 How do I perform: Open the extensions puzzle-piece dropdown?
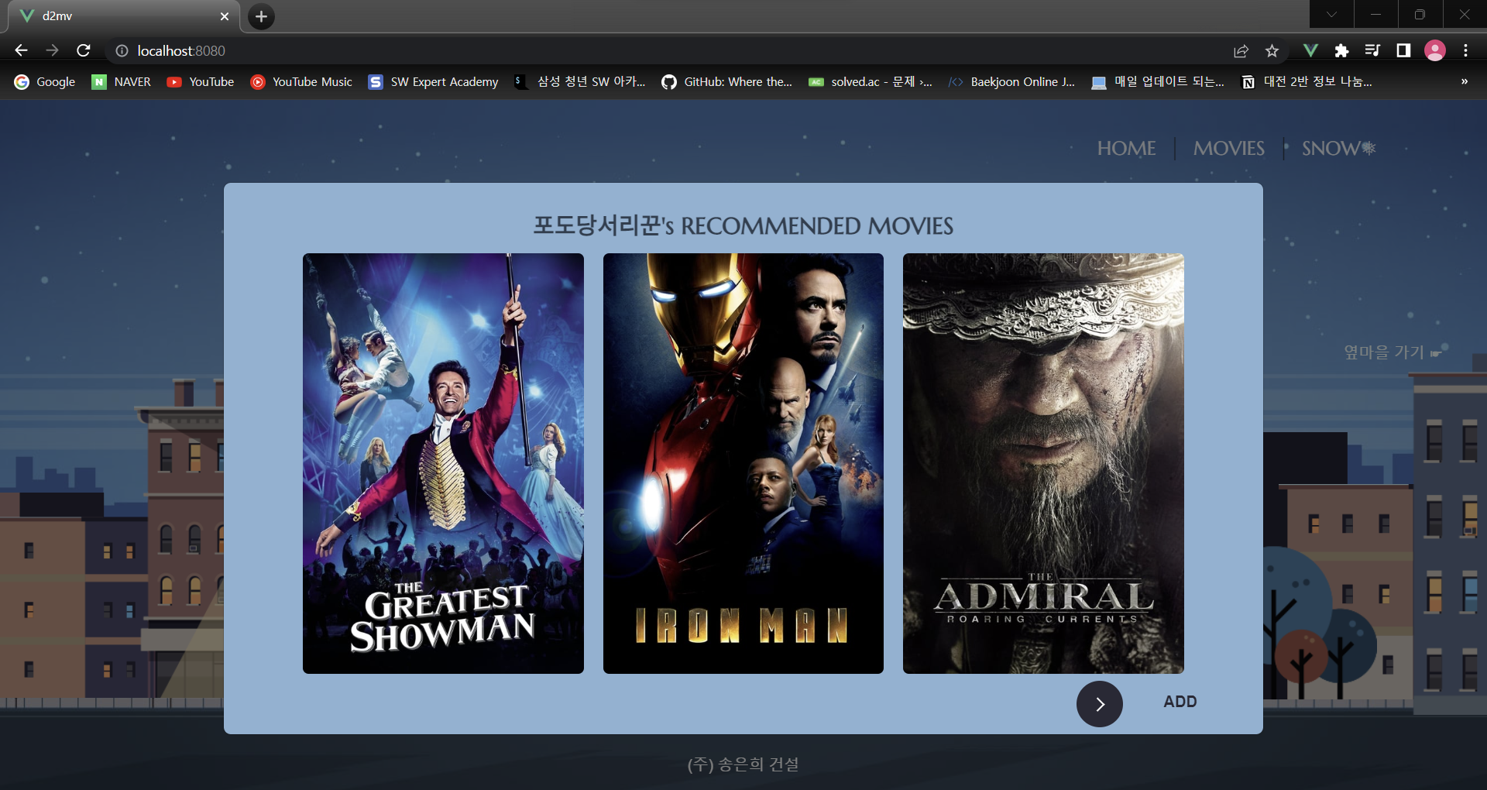[x=1342, y=50]
